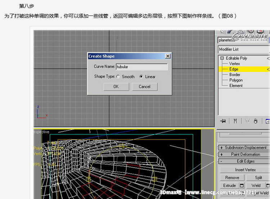Viewport: 270px width, 199px height.
Task: Click the Remove button
Action: point(232,177)
